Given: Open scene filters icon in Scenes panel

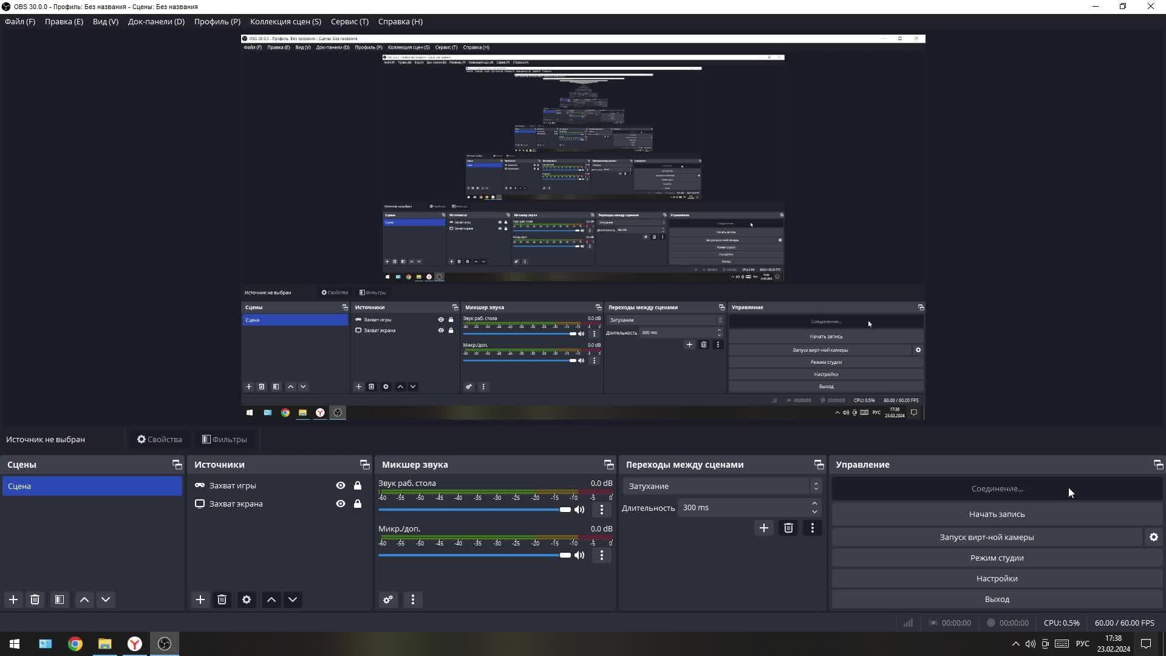Looking at the screenshot, I should (x=60, y=600).
